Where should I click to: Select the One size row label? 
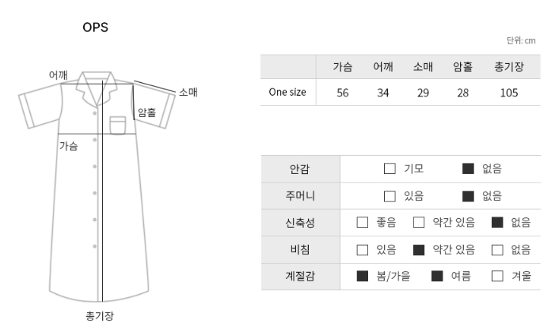click(287, 92)
